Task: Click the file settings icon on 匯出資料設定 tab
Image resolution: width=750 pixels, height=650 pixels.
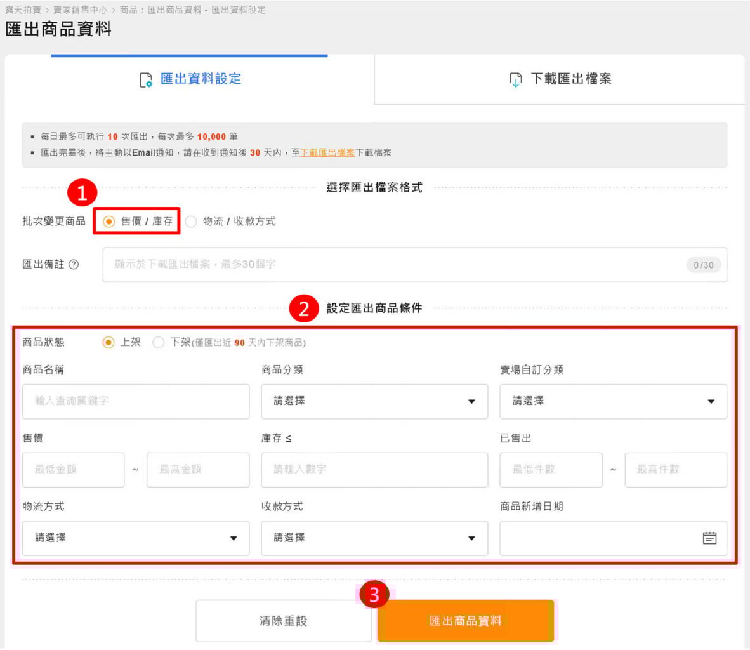Action: 146,80
